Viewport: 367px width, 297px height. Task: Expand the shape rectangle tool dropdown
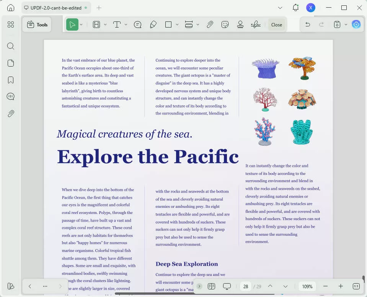pyautogui.click(x=177, y=24)
